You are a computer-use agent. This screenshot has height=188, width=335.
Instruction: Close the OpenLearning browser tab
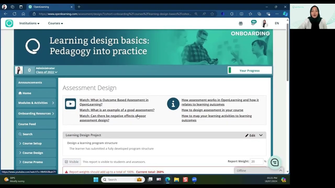click(x=71, y=7)
